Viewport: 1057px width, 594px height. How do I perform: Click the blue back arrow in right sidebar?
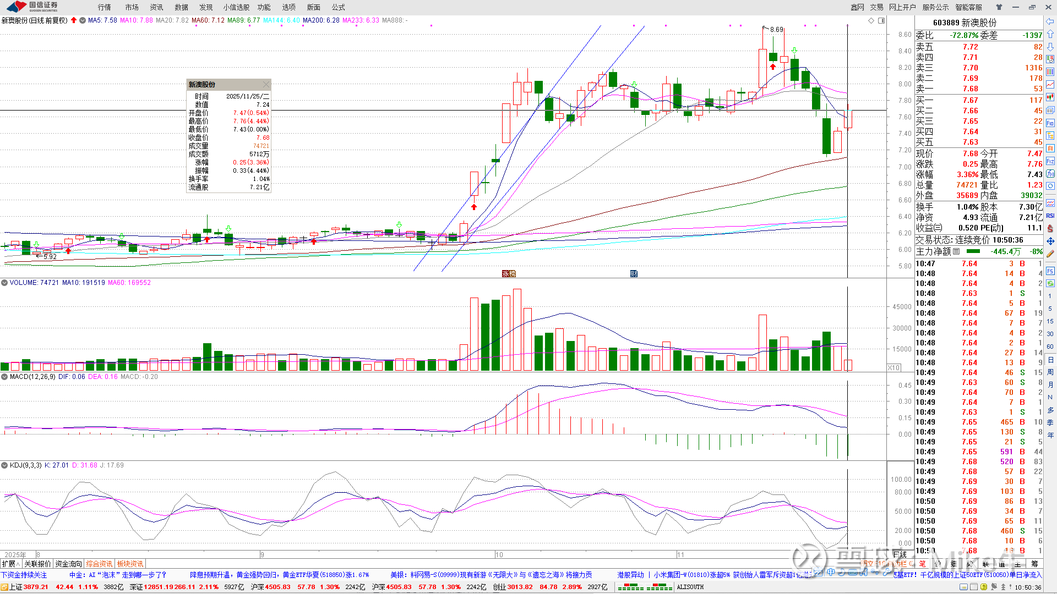[x=1050, y=22]
